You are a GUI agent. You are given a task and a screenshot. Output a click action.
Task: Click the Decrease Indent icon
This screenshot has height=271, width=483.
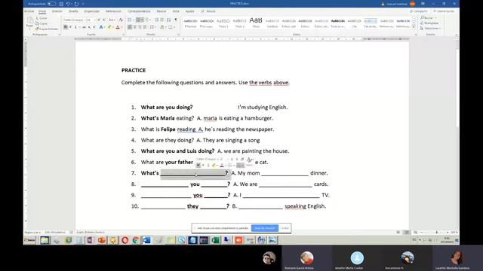tap(157, 20)
